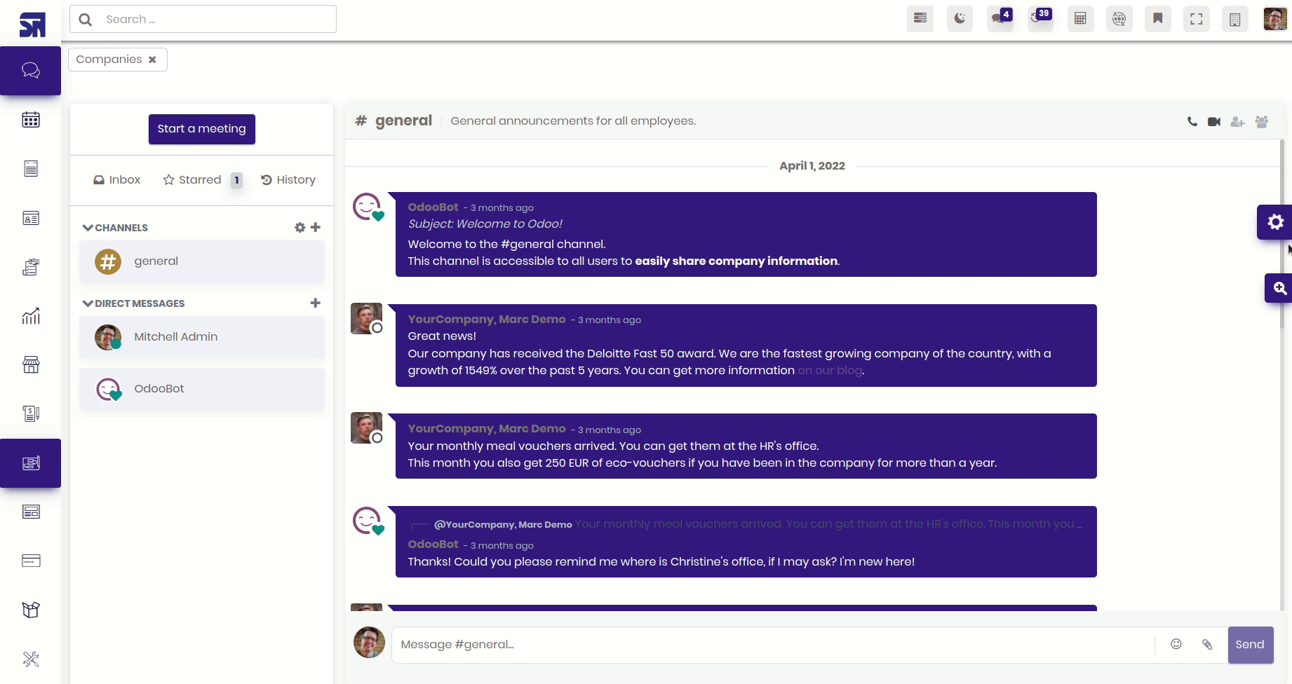Open the emoji picker
This screenshot has width=1292, height=684.
pyautogui.click(x=1176, y=644)
